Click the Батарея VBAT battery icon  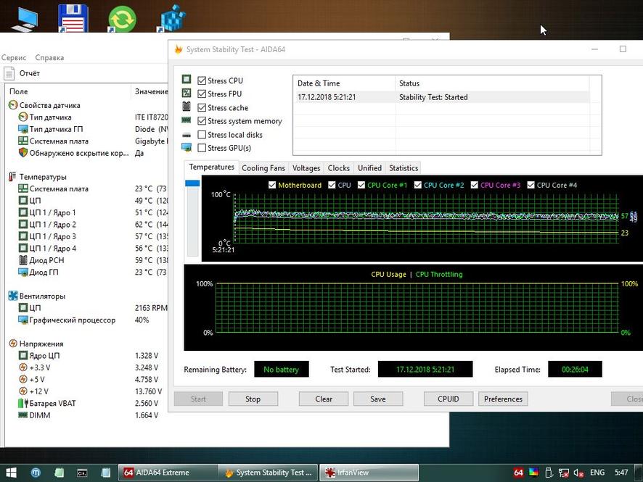pyautogui.click(x=23, y=403)
